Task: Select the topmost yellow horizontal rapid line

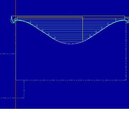Action: click(68, 16)
